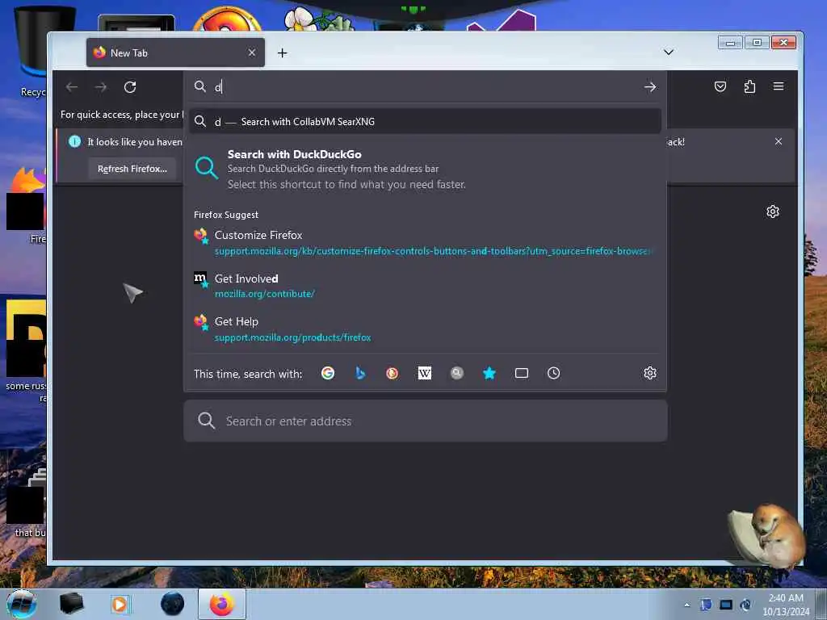Open the Get Involved suggestion

tap(425, 286)
